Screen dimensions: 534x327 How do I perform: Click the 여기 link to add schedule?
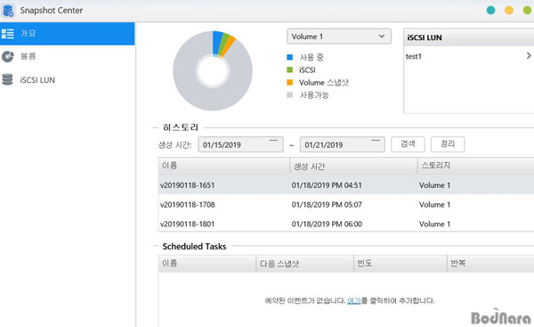click(x=354, y=301)
